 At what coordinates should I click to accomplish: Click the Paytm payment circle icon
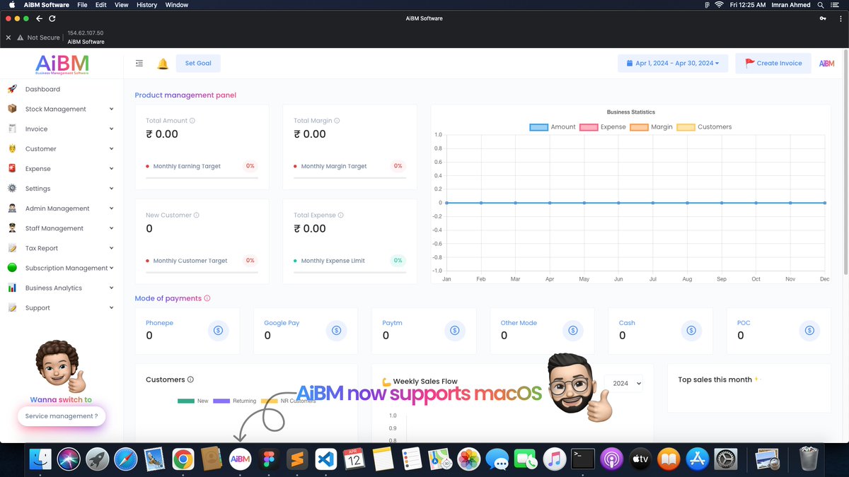coord(454,330)
